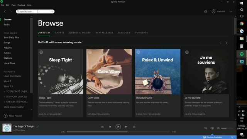Clear the search field with the X
Image resolution: width=247 pixels, height=139 pixels.
[x=52, y=12]
